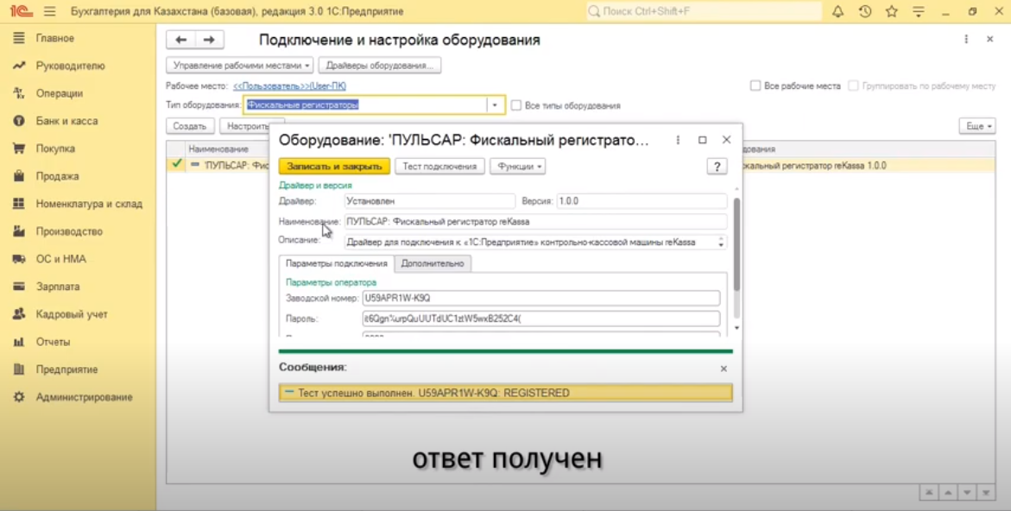1011x511 pixels.
Task: Toggle Все рабочие места checkbox
Action: pos(755,85)
